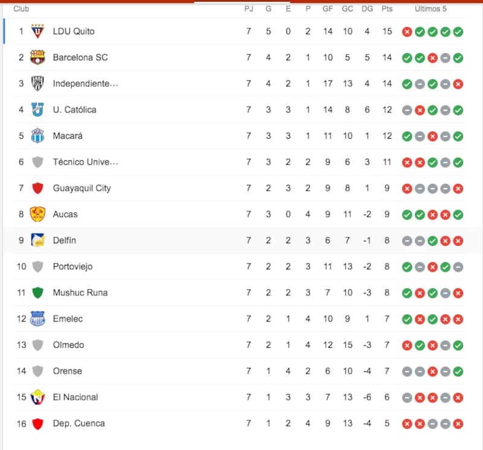Click the LDU Quito club crest
Viewport: 483px width, 450px height.
pos(37,31)
